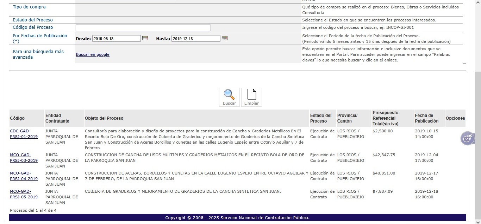Click the Buscar magnifying glass icon
Viewport: 481px width, 224px height.
(x=229, y=95)
